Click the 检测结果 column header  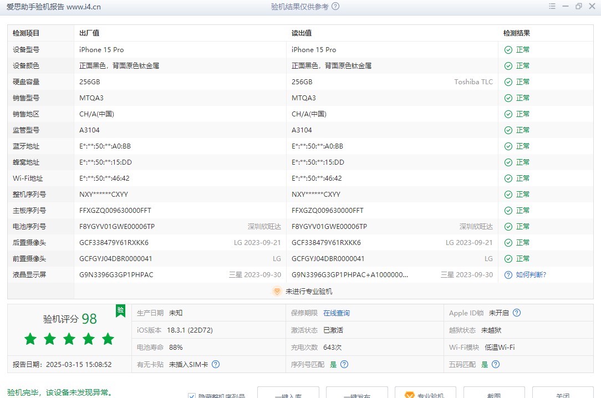click(517, 33)
